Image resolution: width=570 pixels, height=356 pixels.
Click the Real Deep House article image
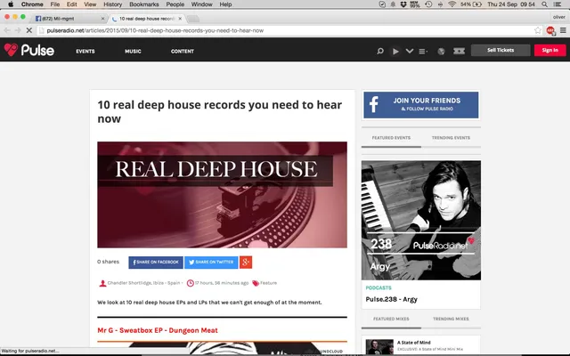[x=222, y=195]
